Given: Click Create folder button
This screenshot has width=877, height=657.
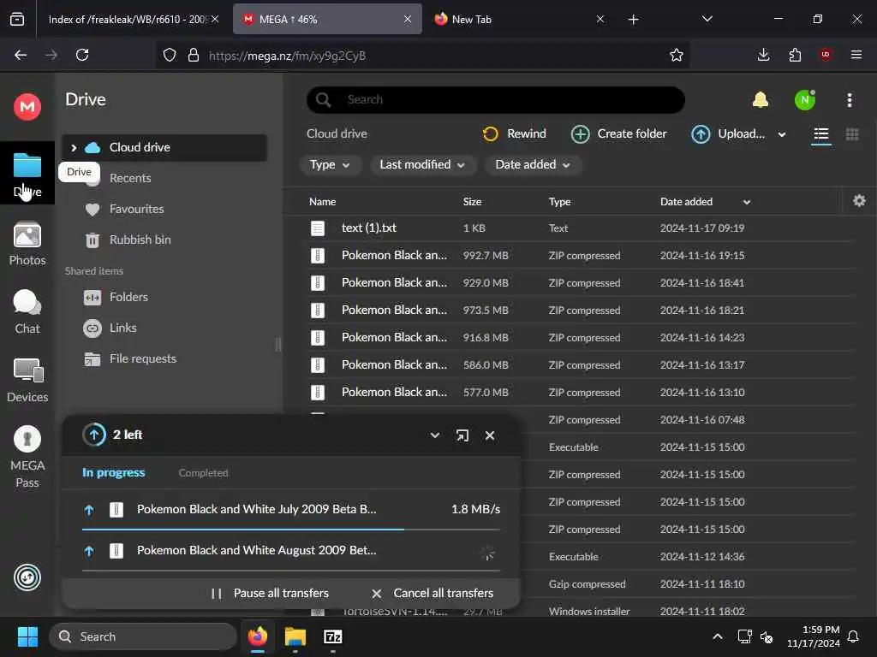Looking at the screenshot, I should point(618,134).
